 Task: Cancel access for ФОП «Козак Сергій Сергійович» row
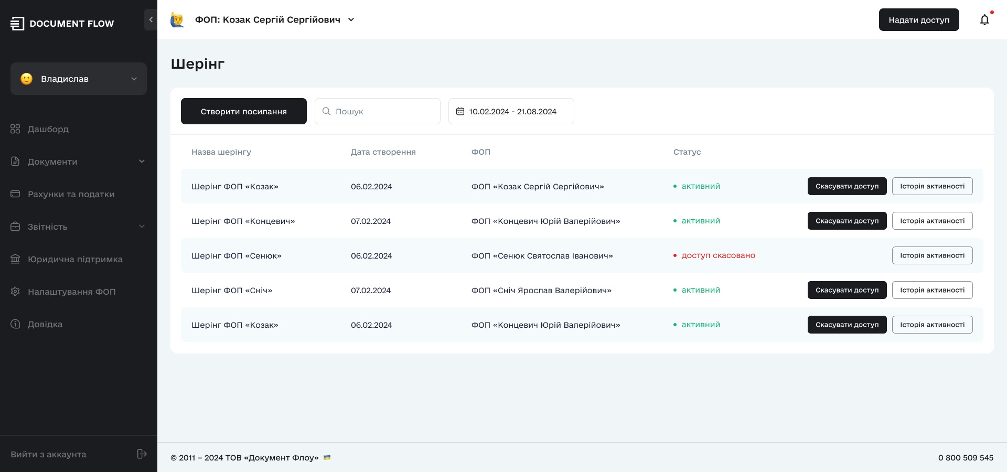click(847, 186)
